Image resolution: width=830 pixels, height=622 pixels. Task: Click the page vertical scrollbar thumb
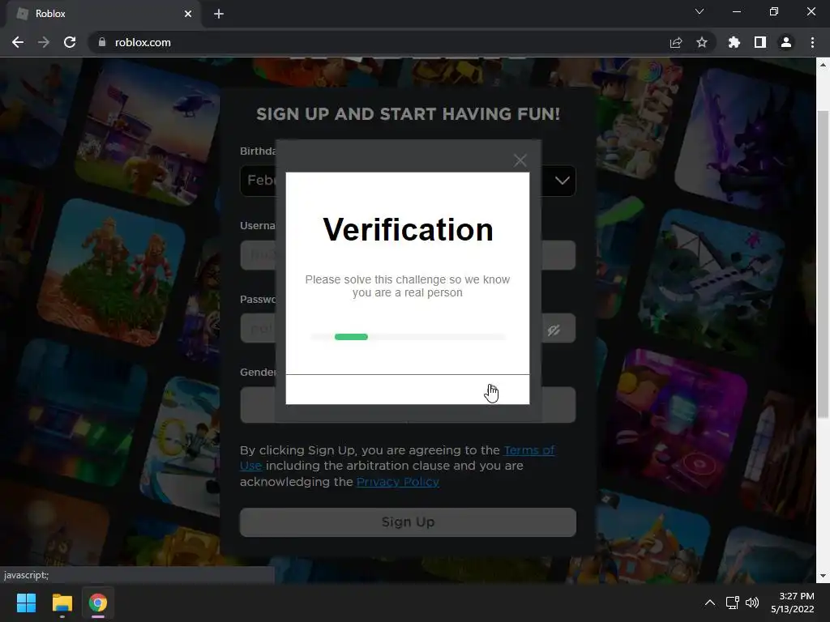[823, 265]
